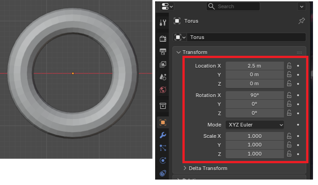This screenshot has width=318, height=185.
Task: Open the Tool properties tab
Action: [x=163, y=23]
